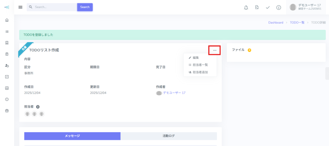The image size is (329, 146).
Task: Click the bar chart icon in sidebar
Action: (7, 88)
